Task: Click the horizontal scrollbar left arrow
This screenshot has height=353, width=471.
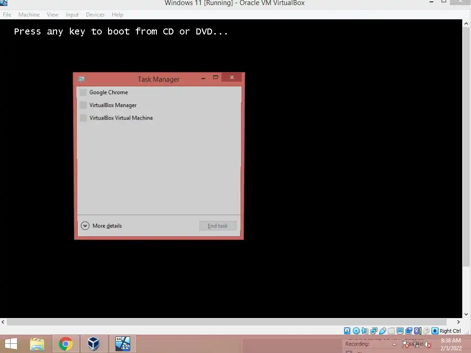Action: 3,322
